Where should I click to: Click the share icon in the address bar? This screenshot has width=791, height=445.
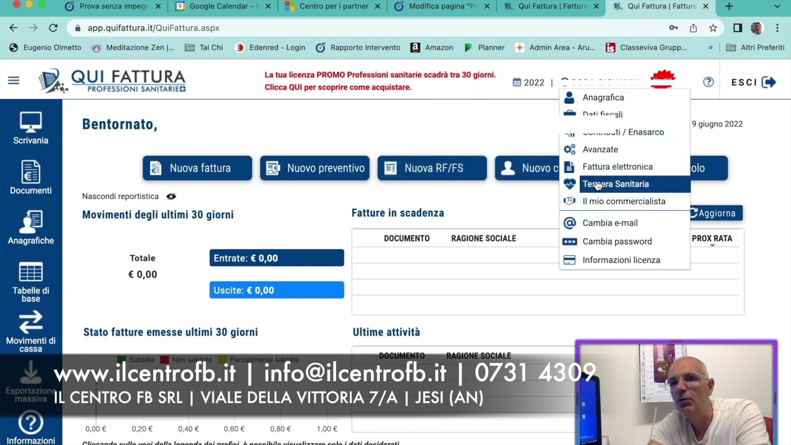coord(693,28)
